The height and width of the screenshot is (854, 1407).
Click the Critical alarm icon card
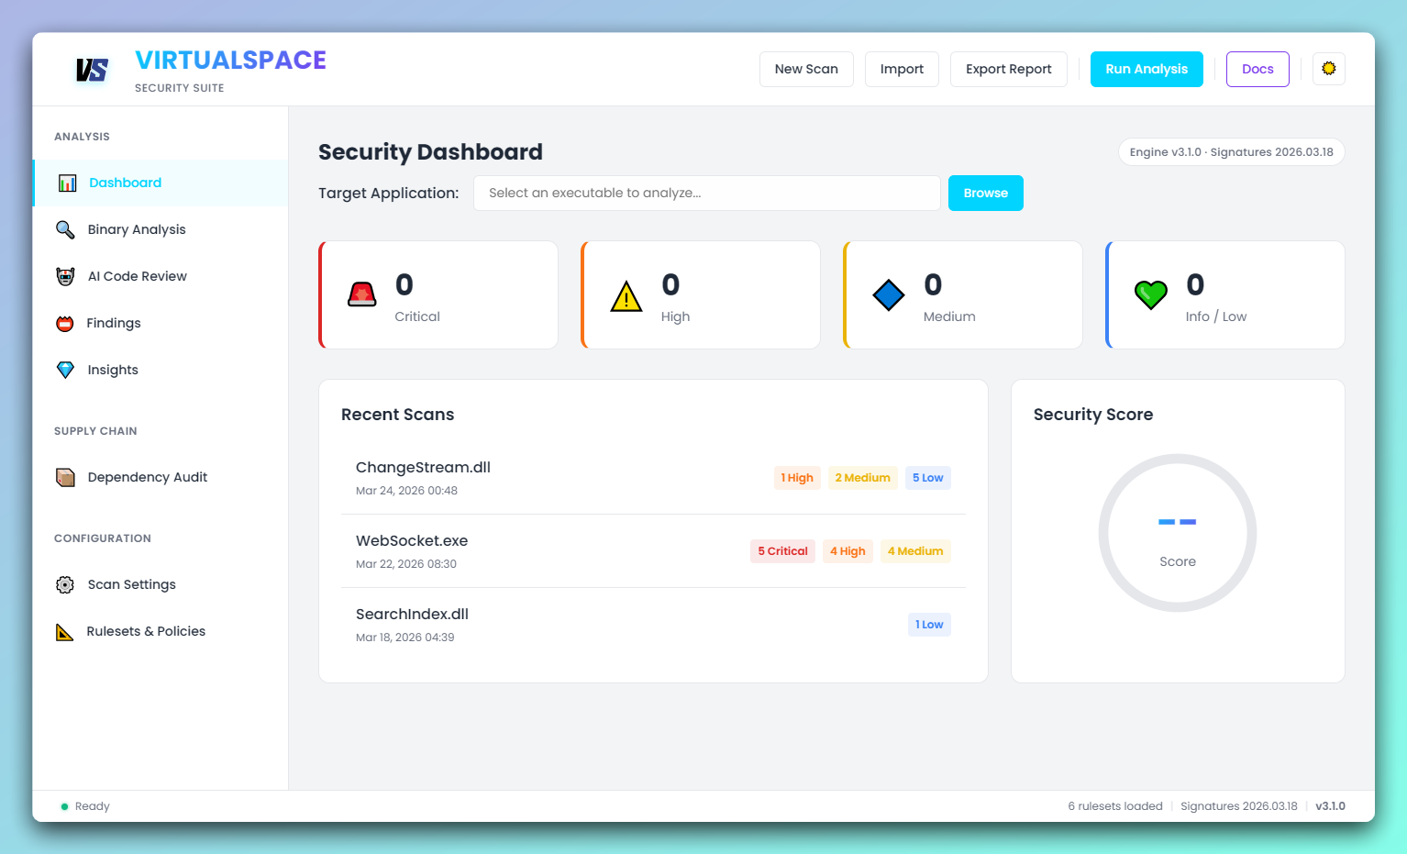[361, 294]
